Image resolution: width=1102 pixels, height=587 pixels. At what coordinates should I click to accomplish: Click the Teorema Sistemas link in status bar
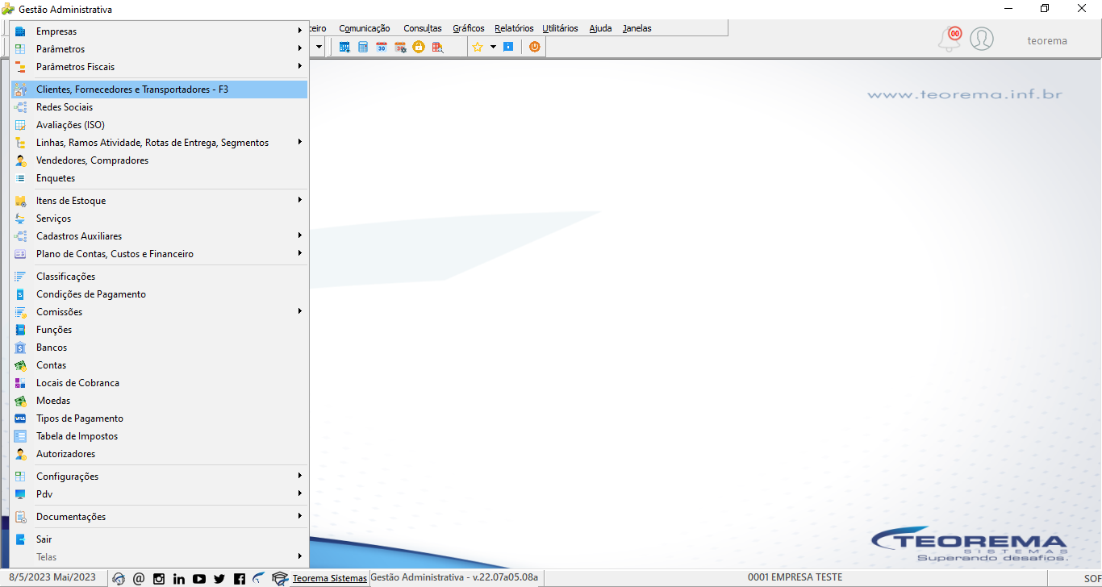pos(330,578)
